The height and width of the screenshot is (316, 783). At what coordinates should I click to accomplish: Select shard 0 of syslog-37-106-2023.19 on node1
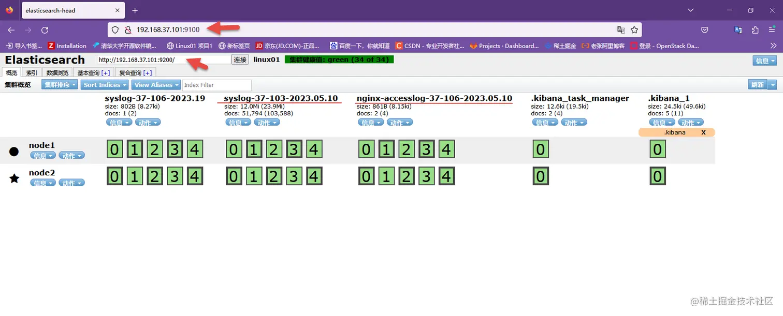tap(114, 149)
